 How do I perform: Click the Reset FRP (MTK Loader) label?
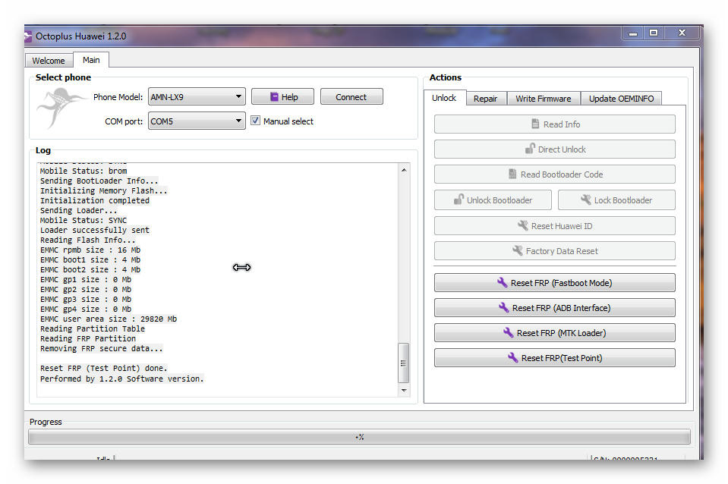[561, 333]
